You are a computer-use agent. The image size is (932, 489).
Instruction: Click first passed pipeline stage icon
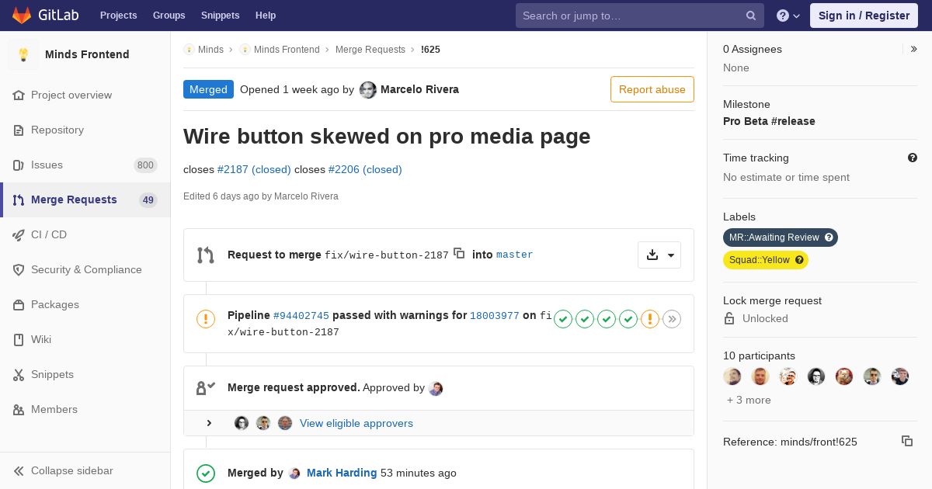tap(563, 319)
